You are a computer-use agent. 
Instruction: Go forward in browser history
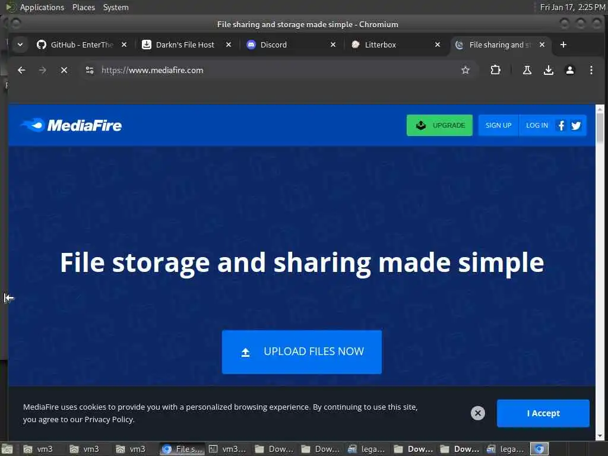click(43, 70)
